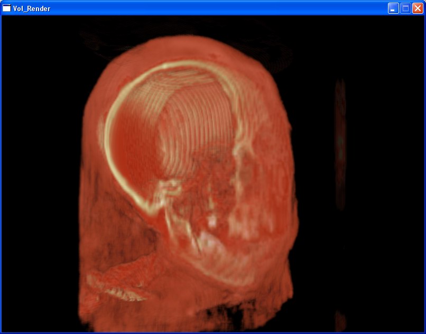Click empty middle area of the title bar

click(x=211, y=8)
